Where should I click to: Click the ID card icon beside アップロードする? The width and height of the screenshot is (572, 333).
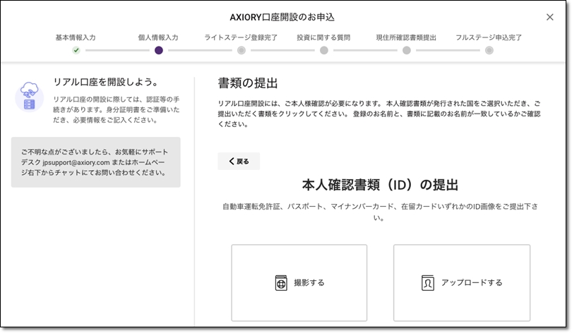click(427, 283)
